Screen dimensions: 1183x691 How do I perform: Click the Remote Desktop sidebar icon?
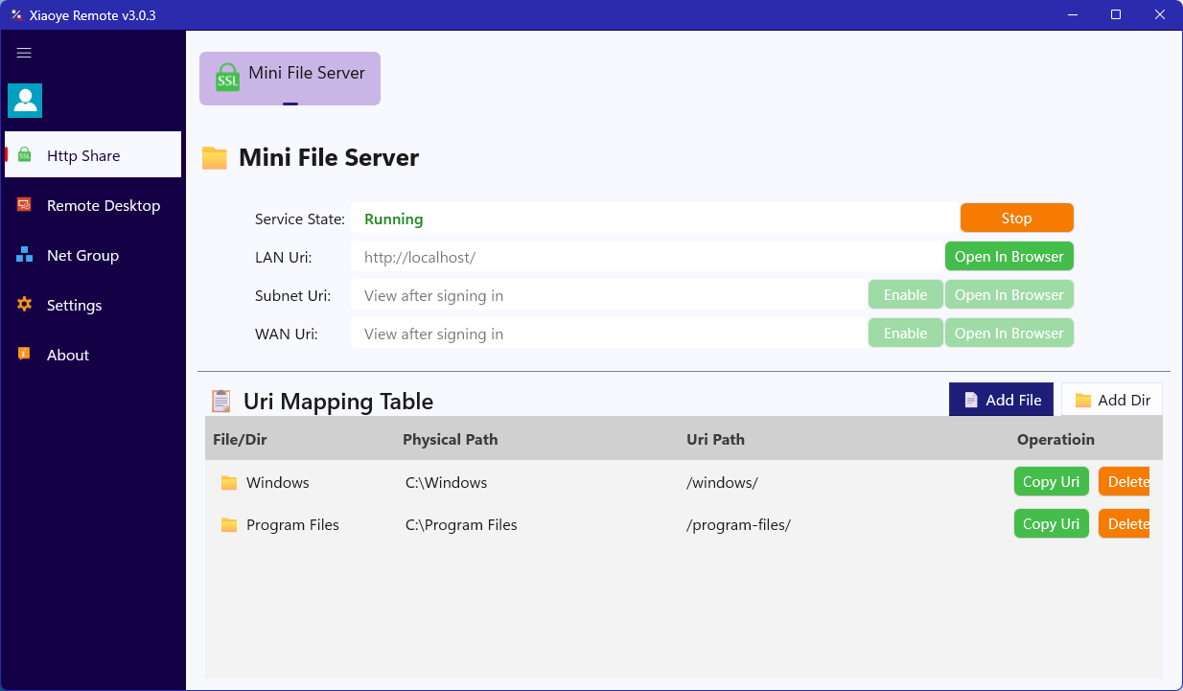click(x=25, y=205)
